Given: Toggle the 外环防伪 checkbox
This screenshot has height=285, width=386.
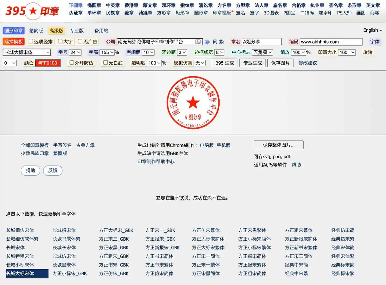Looking at the screenshot, I should pyautogui.click(x=71, y=63).
